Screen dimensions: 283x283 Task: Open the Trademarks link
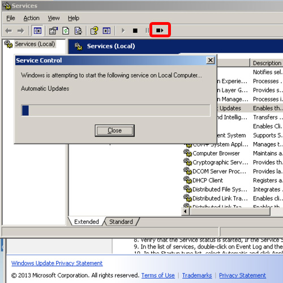pos(197,275)
